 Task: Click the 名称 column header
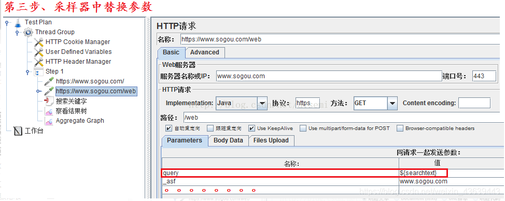pos(280,163)
